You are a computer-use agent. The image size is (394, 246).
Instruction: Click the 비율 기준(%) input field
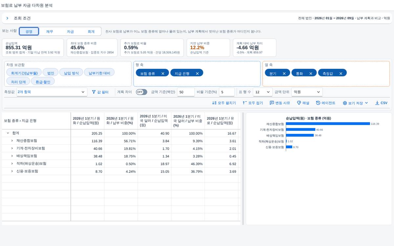[x=227, y=92]
